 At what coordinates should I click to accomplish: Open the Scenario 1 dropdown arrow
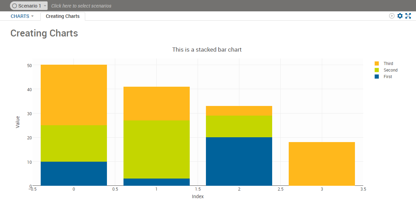tap(45, 6)
